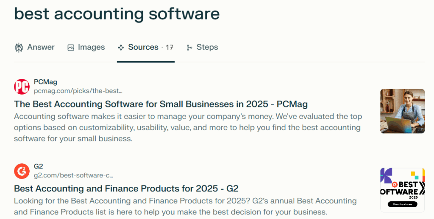The height and width of the screenshot is (219, 434).
Task: Click the Sources tab's four-dot icon
Action: pyautogui.click(x=121, y=48)
